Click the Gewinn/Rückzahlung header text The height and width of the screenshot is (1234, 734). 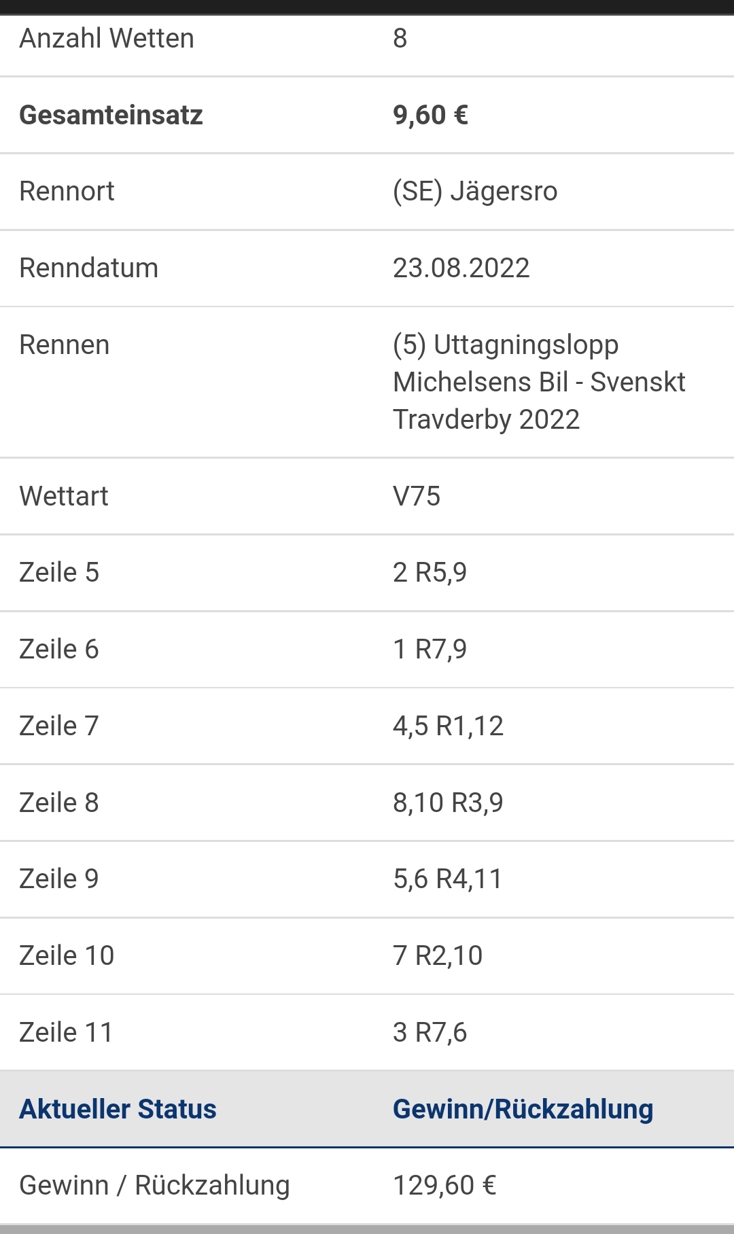[x=523, y=1109]
